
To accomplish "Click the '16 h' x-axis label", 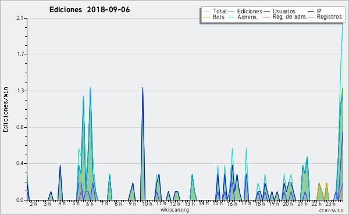I will tap(232, 204).
